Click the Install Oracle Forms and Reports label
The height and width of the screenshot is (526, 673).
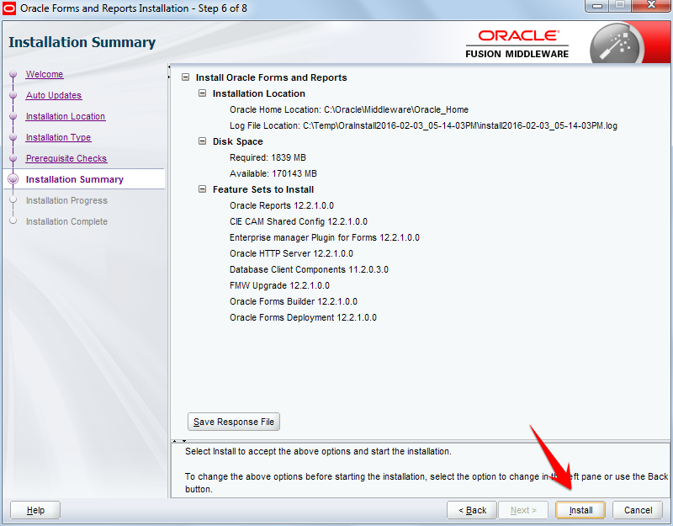[x=271, y=77]
